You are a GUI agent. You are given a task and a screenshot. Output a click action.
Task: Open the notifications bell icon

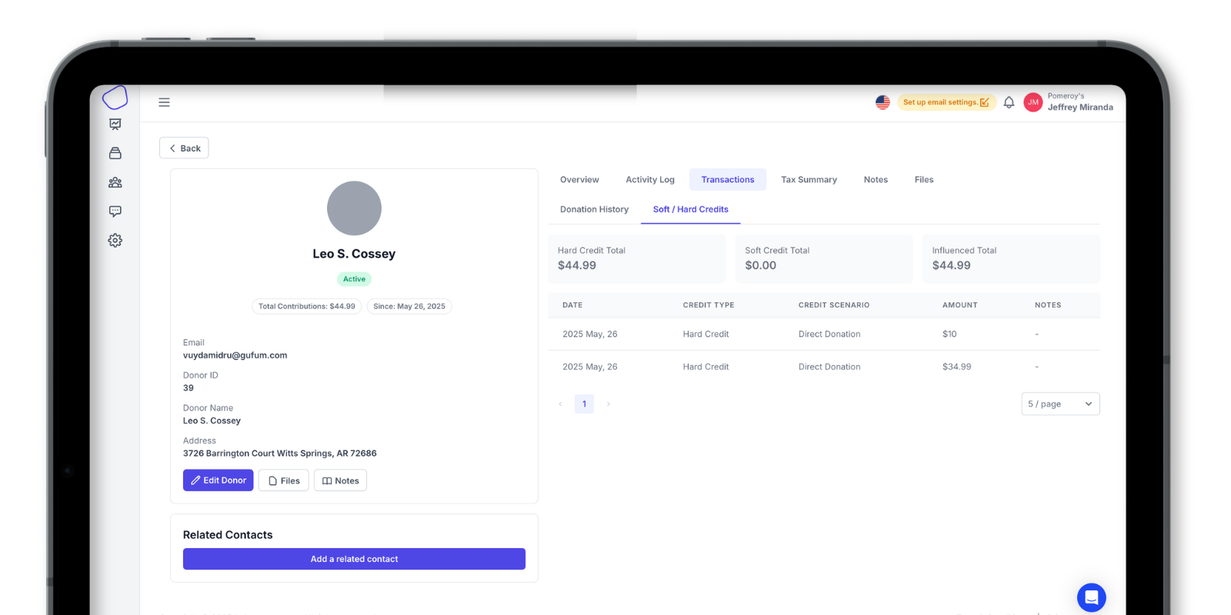(x=1009, y=102)
